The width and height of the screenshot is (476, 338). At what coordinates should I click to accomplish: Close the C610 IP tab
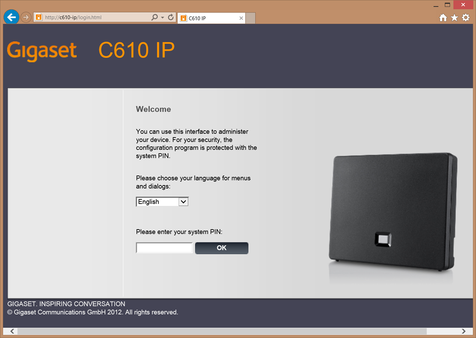point(241,18)
